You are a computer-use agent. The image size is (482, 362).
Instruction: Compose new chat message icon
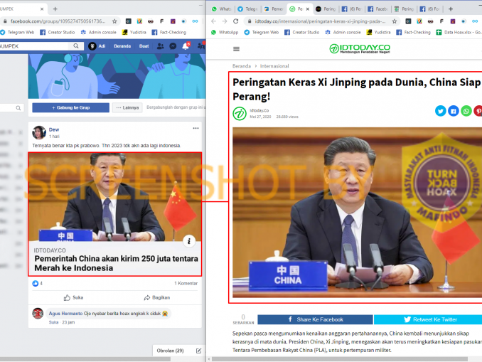[x=198, y=351]
